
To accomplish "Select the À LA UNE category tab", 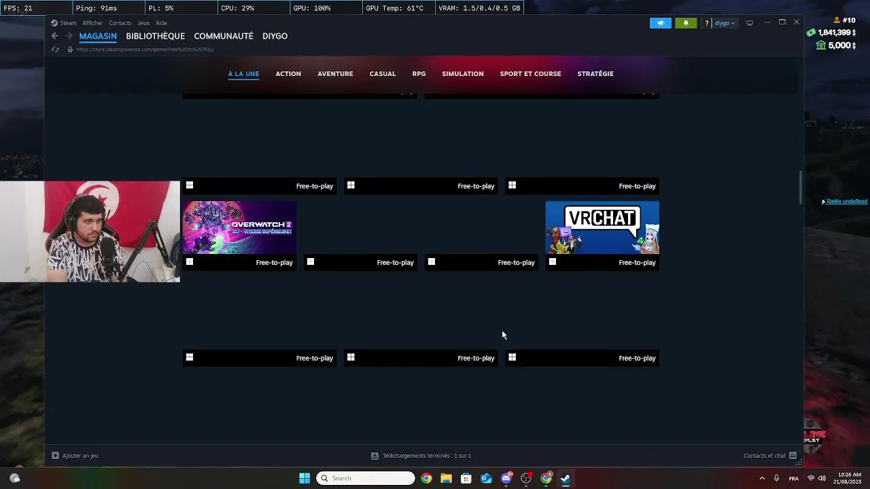I will click(243, 73).
